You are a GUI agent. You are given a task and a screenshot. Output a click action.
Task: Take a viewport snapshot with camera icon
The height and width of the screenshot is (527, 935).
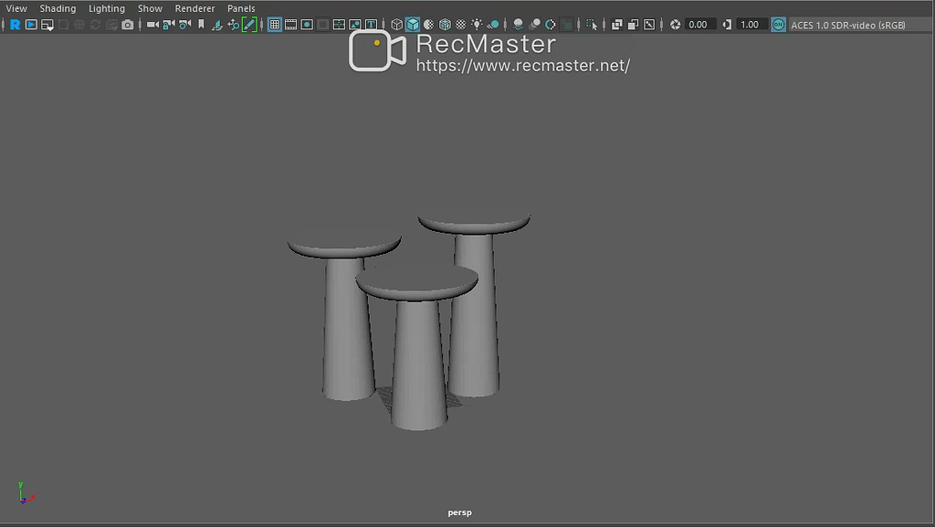(128, 25)
